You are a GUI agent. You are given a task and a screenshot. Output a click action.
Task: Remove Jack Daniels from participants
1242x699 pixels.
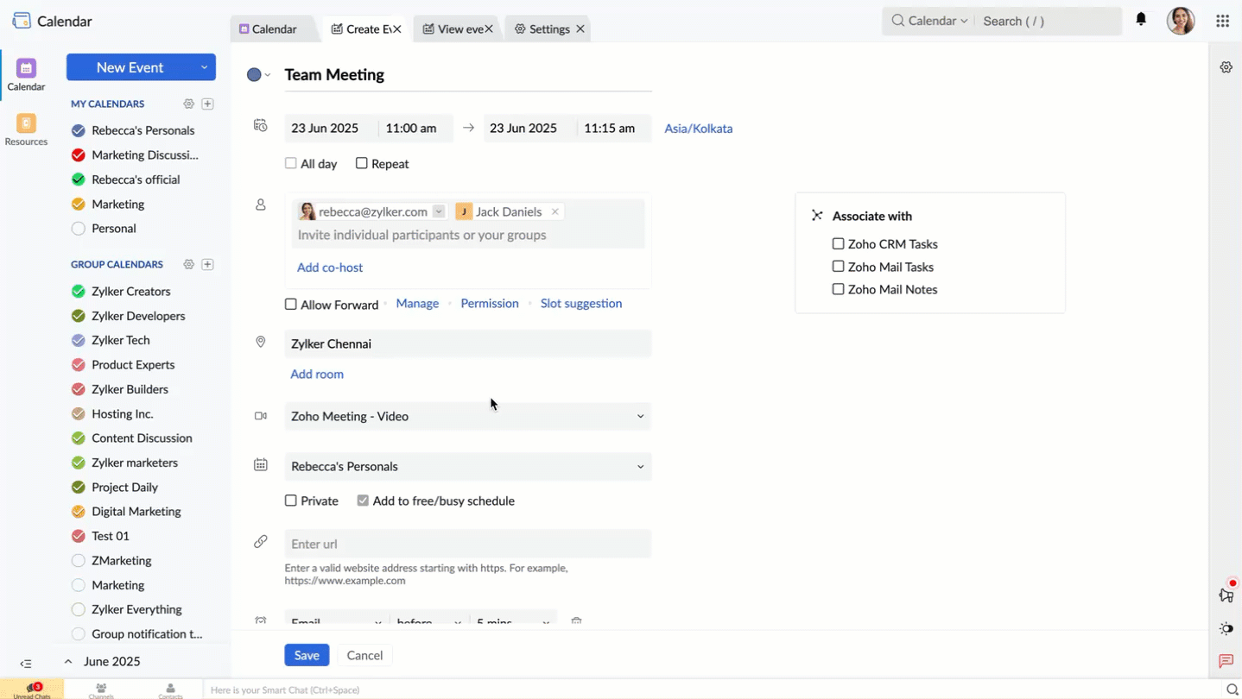click(x=554, y=211)
